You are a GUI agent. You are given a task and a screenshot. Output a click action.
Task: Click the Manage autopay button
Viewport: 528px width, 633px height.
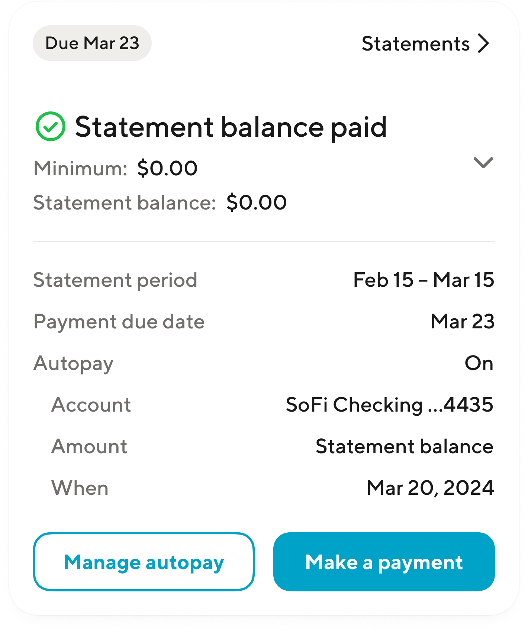[144, 562]
